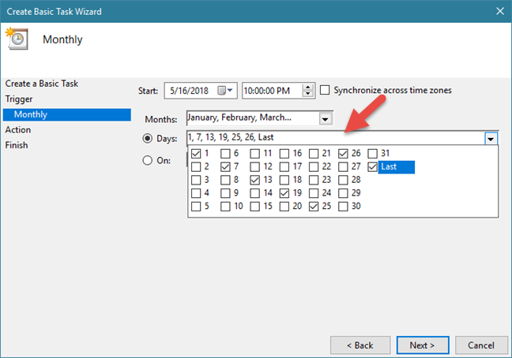Click the task wizard clock icon
Viewport: 512px width, 358px height.
(x=16, y=39)
